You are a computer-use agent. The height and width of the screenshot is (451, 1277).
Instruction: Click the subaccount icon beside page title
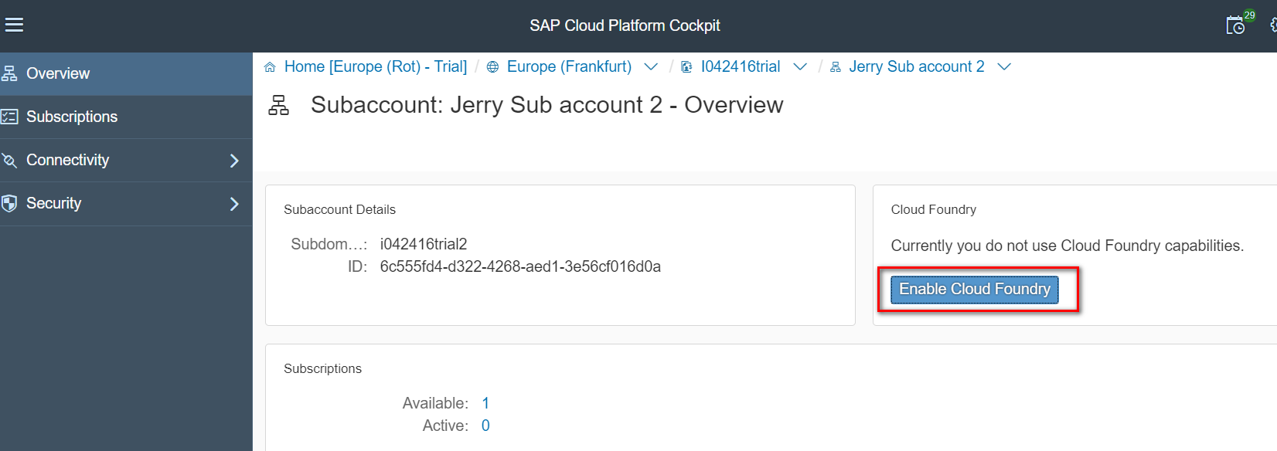point(278,105)
